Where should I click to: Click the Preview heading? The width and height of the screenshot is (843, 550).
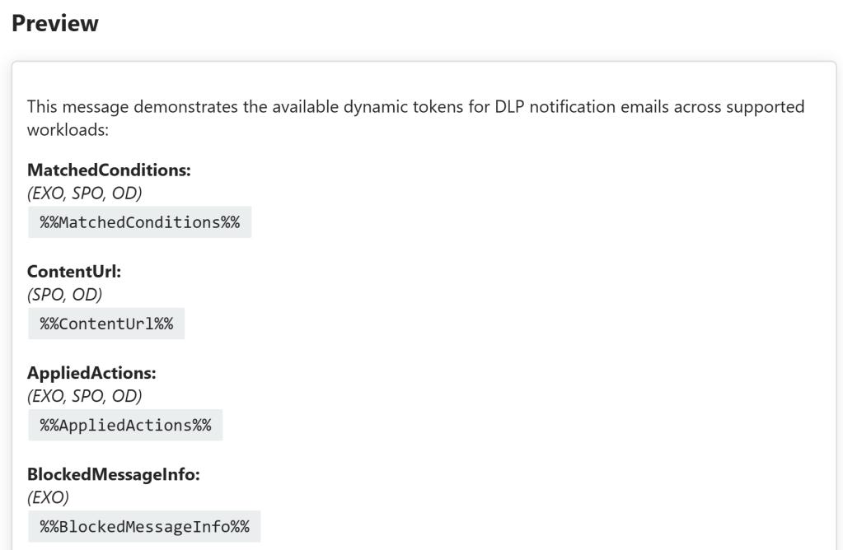click(54, 24)
